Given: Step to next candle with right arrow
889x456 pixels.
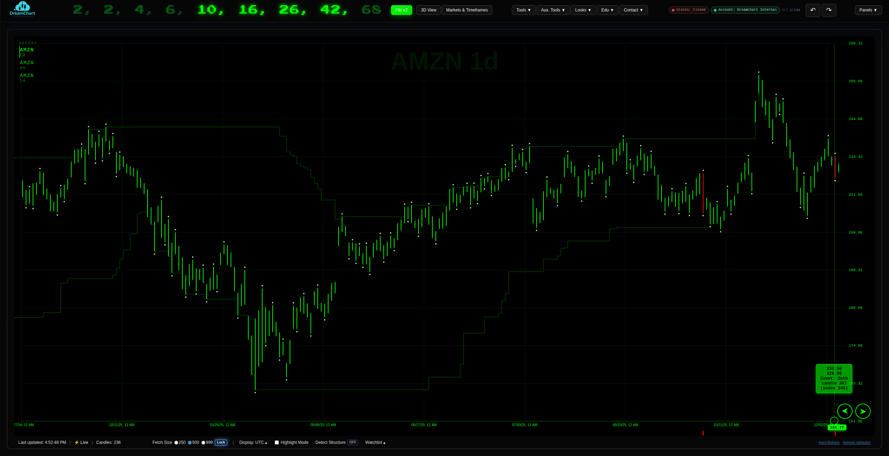Looking at the screenshot, I should click(863, 411).
